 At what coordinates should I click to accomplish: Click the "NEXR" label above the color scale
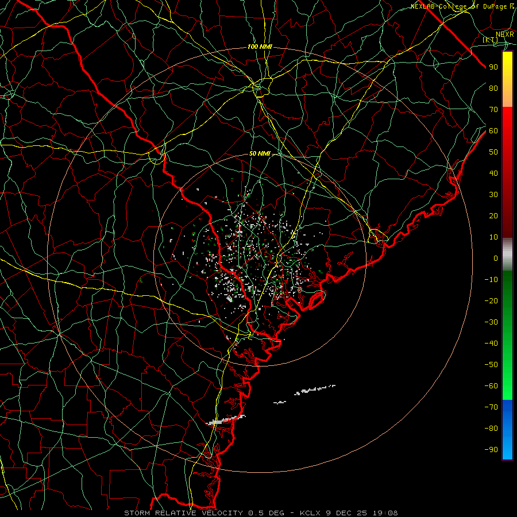(505, 34)
